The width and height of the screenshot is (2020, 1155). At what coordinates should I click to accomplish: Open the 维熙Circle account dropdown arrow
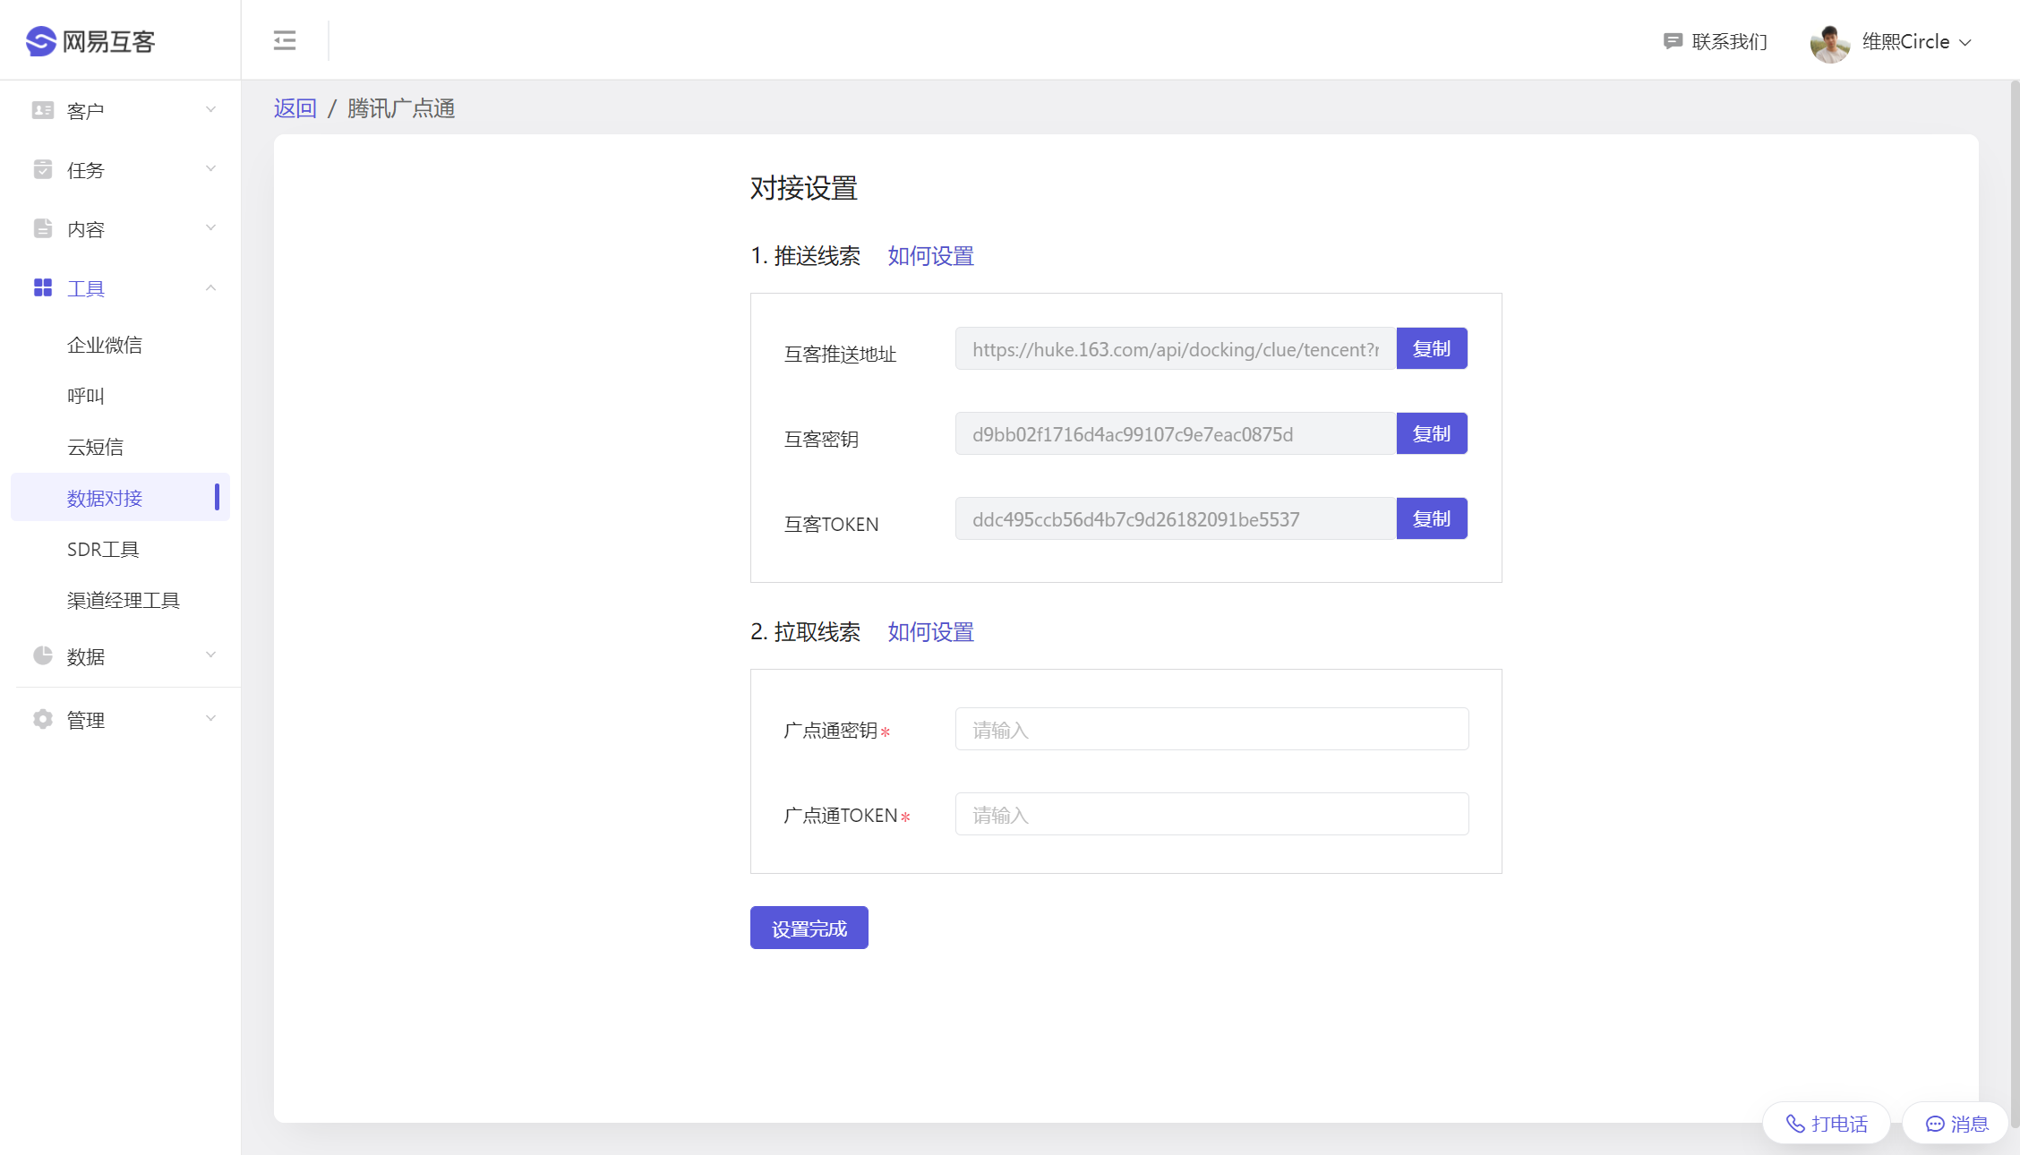[1965, 42]
